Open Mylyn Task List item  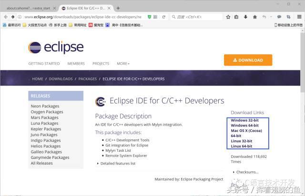[118, 150]
